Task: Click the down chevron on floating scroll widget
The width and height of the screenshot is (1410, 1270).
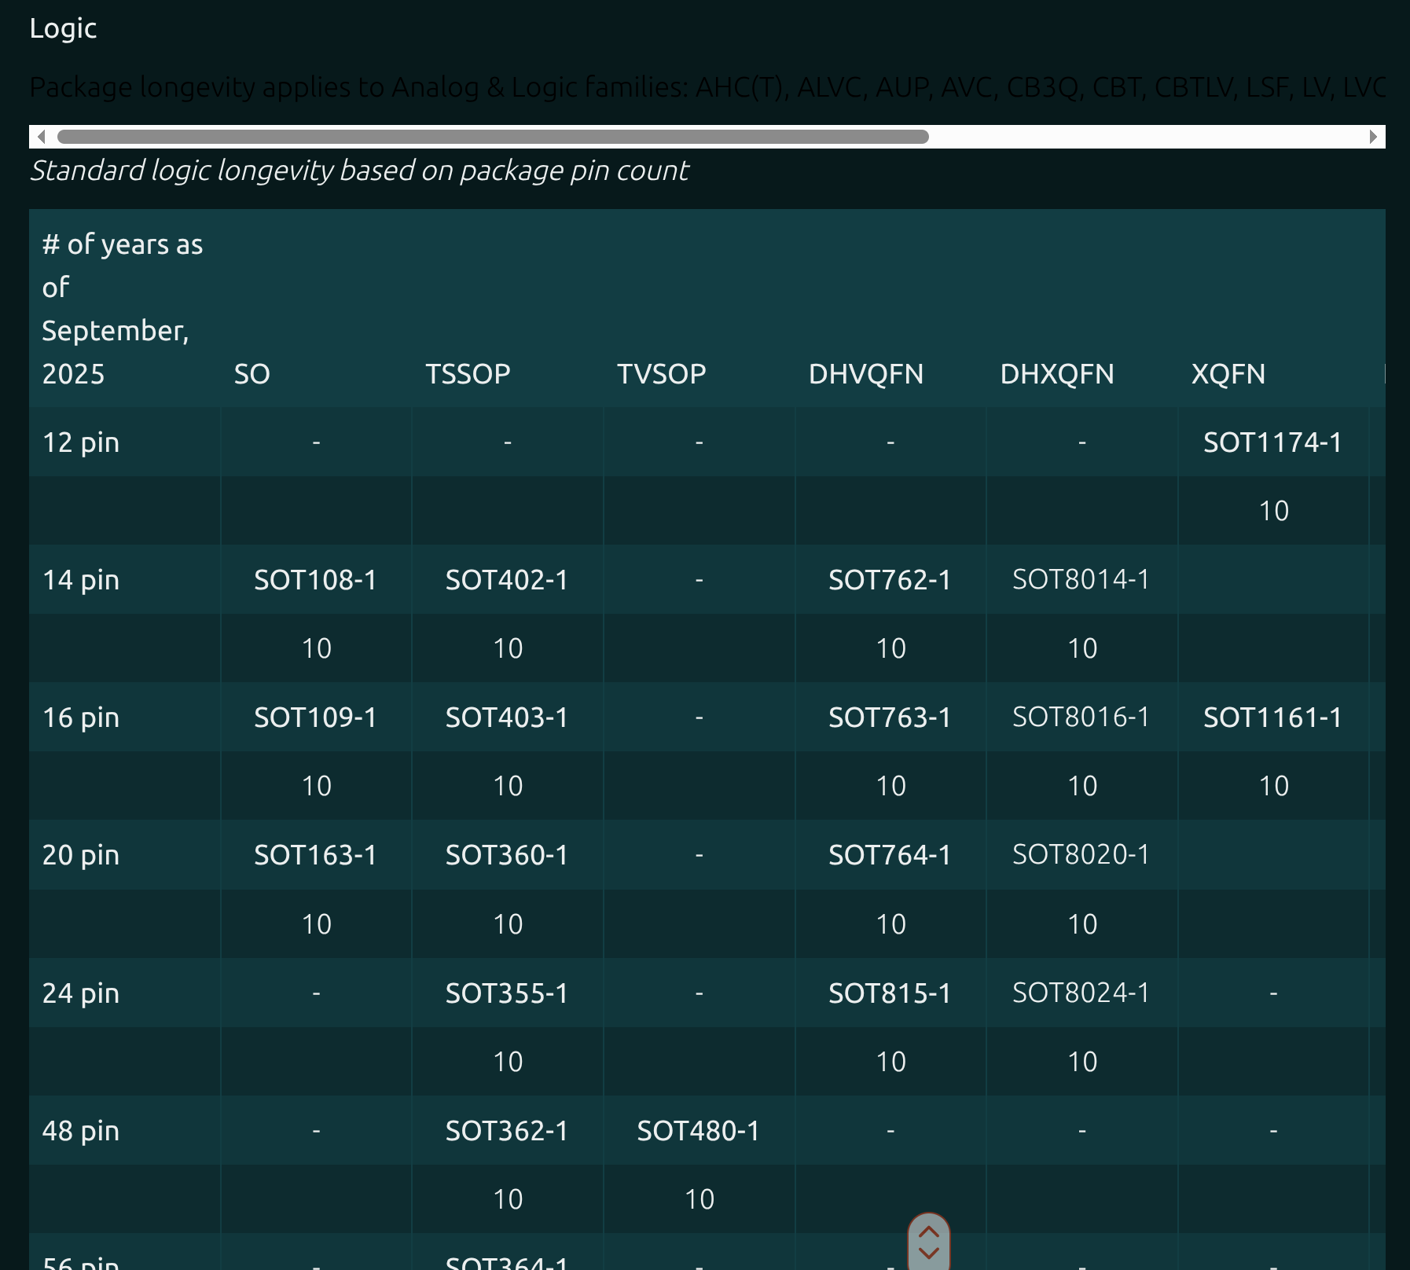Action: pyautogui.click(x=928, y=1253)
